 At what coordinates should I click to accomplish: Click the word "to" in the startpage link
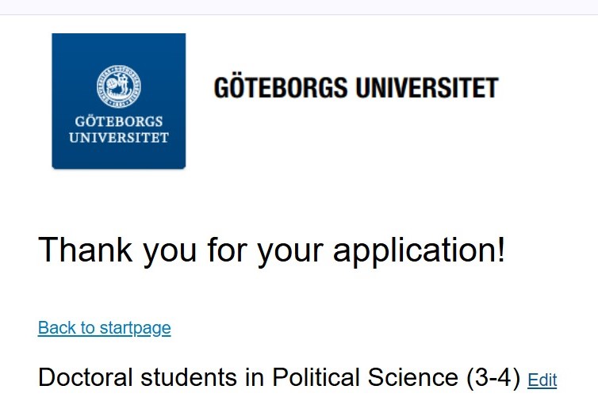pyautogui.click(x=88, y=328)
